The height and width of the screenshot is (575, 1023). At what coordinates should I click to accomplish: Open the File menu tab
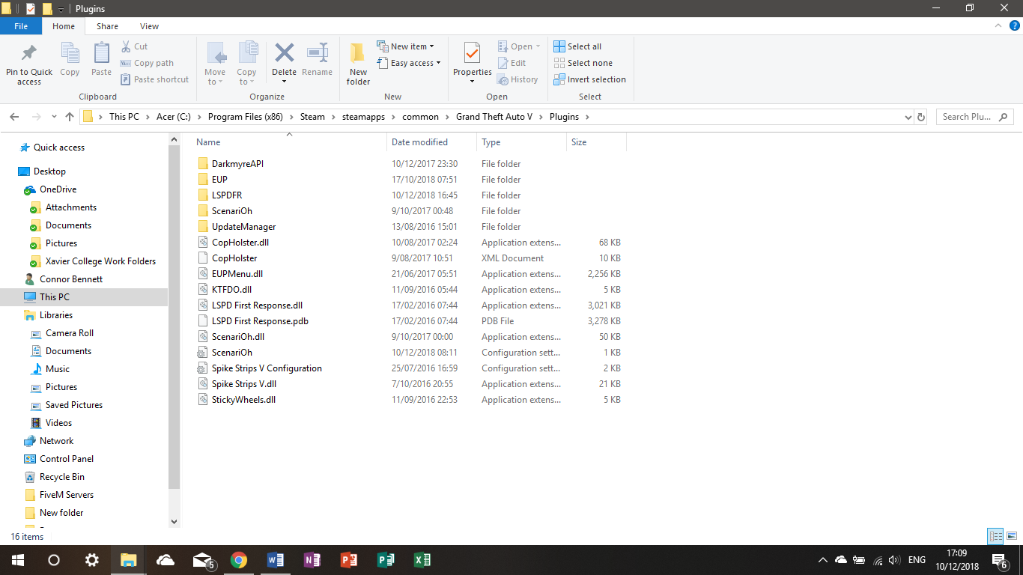click(x=21, y=26)
